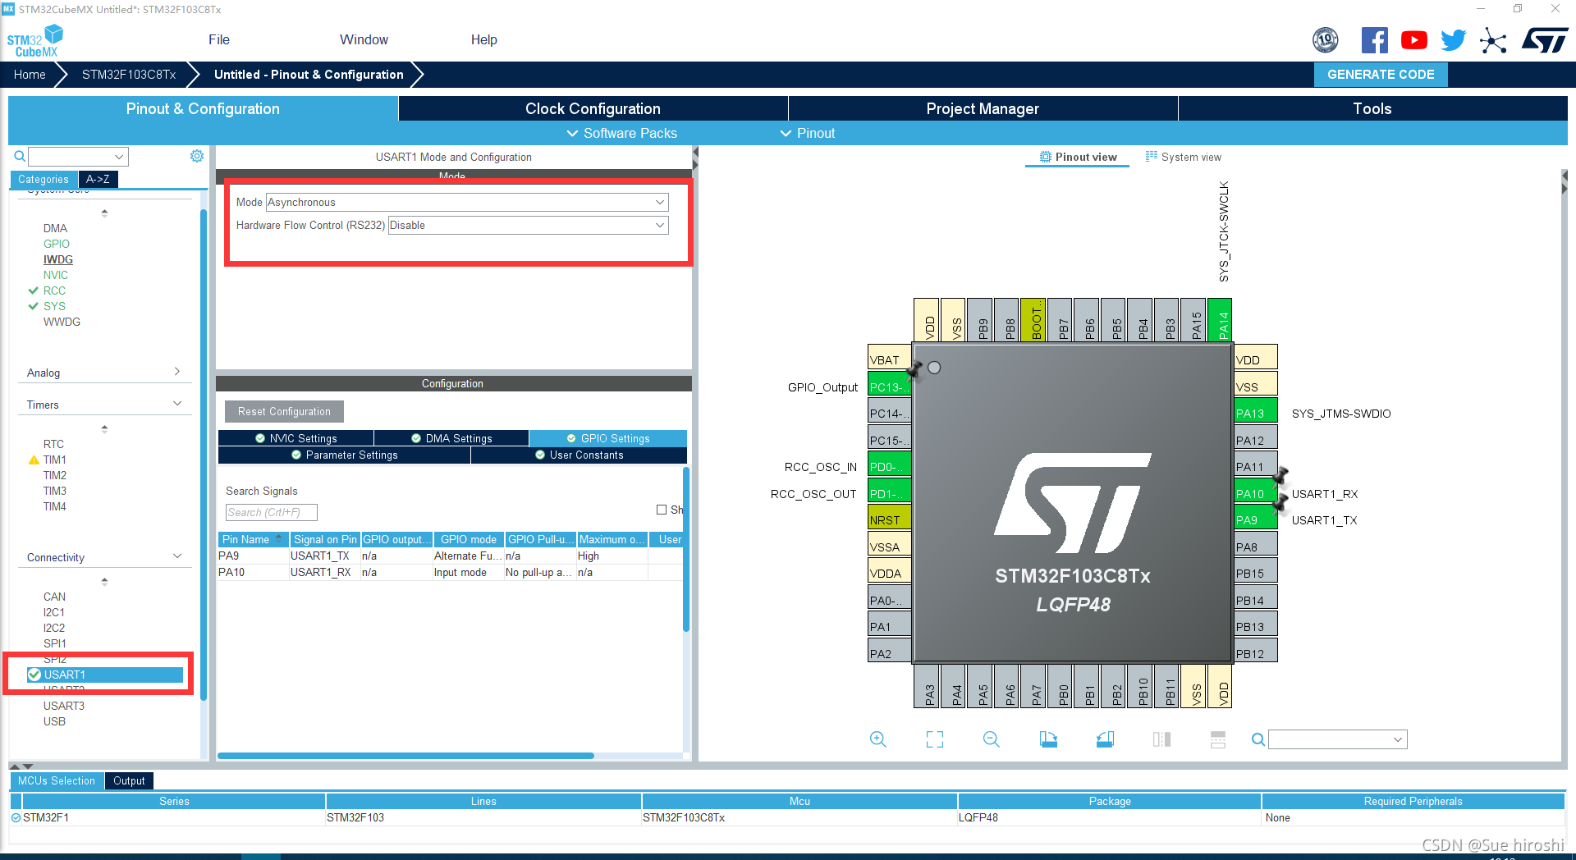Fit the chip to the window

pos(934,739)
